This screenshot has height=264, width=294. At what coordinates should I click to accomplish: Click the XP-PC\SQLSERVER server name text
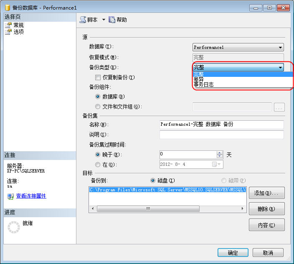click(x=26, y=171)
